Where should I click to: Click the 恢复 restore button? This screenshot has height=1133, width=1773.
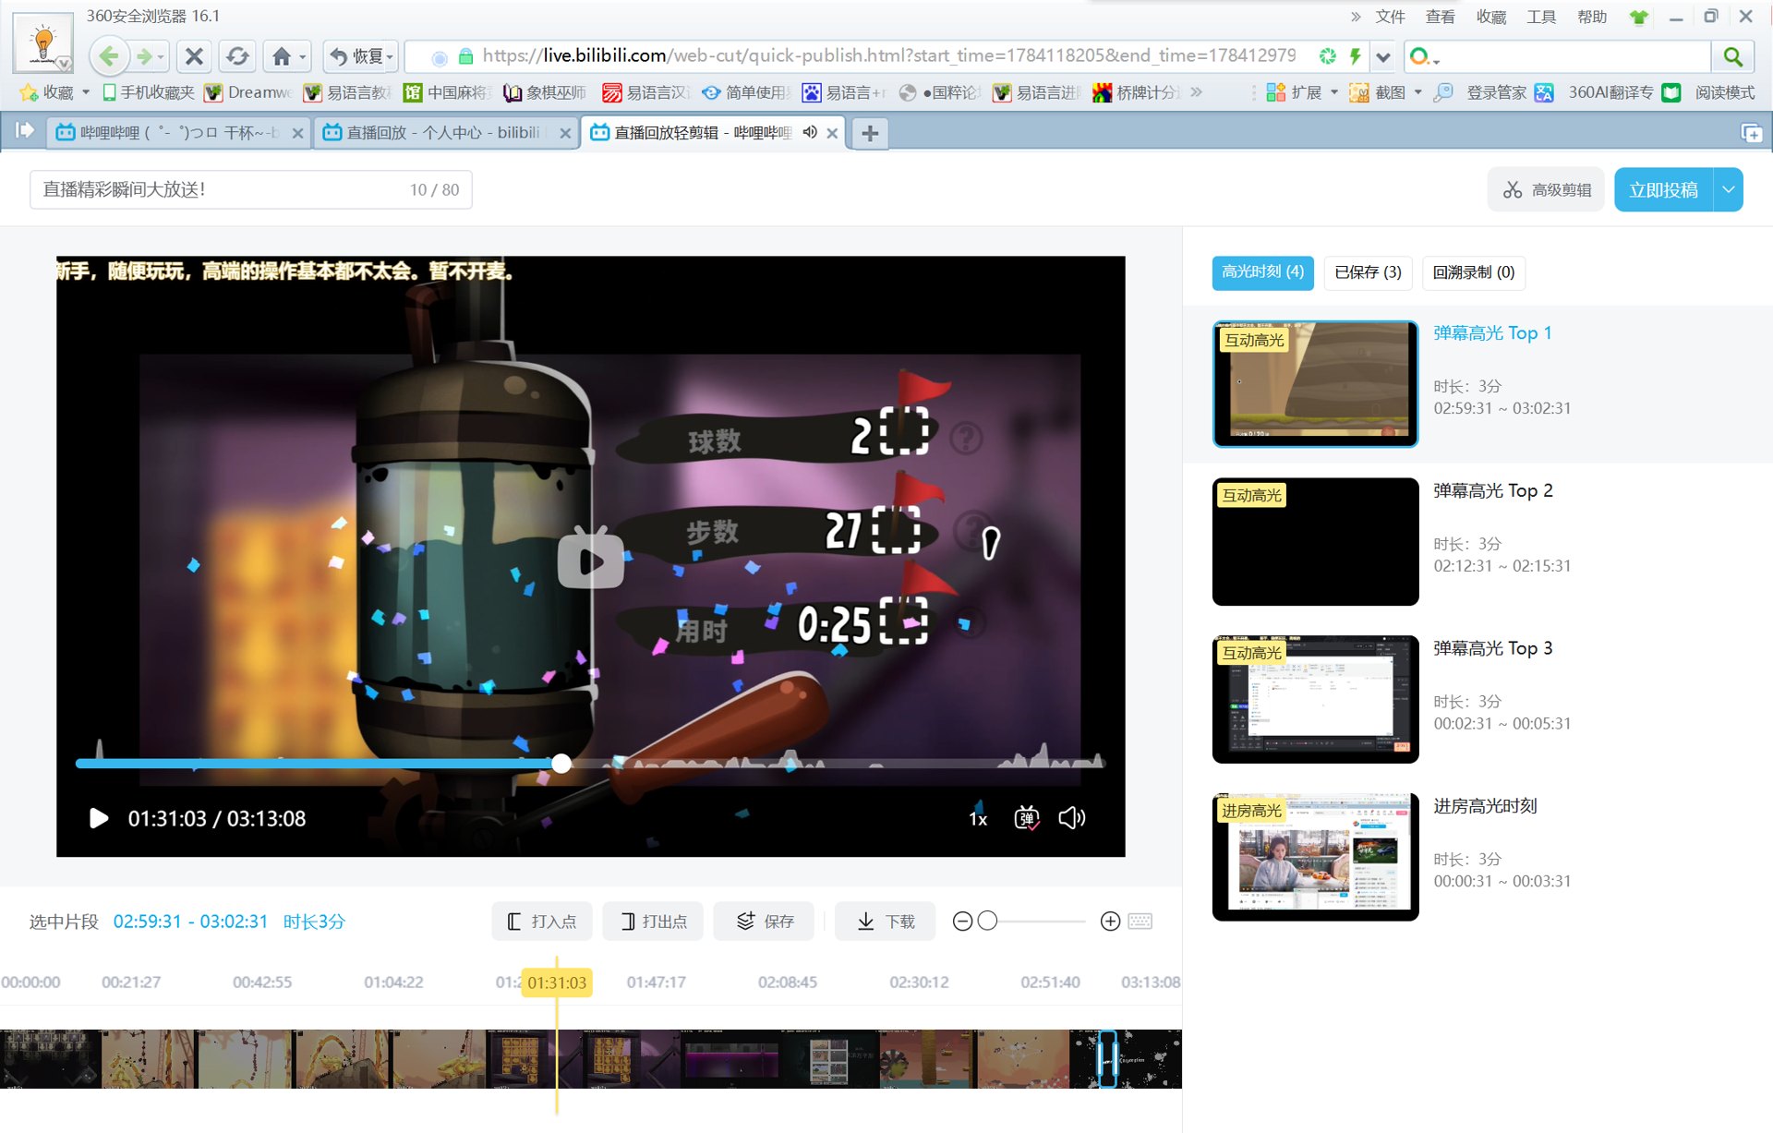(356, 56)
